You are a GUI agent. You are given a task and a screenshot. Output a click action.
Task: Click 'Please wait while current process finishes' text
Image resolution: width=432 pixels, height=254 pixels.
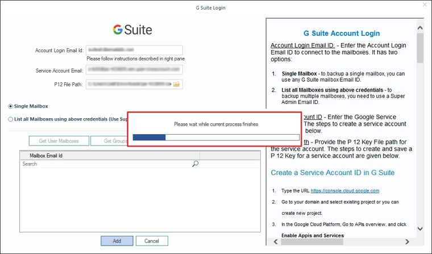pyautogui.click(x=216, y=124)
